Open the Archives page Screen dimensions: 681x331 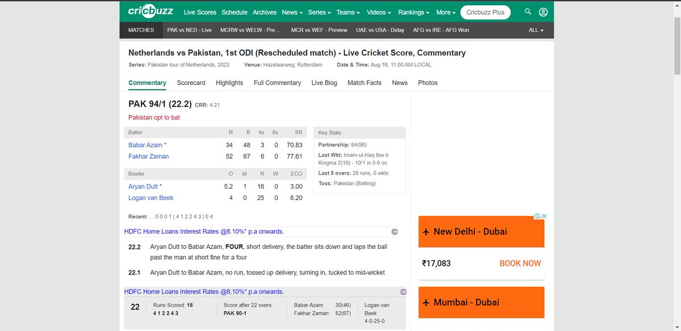[x=264, y=12]
